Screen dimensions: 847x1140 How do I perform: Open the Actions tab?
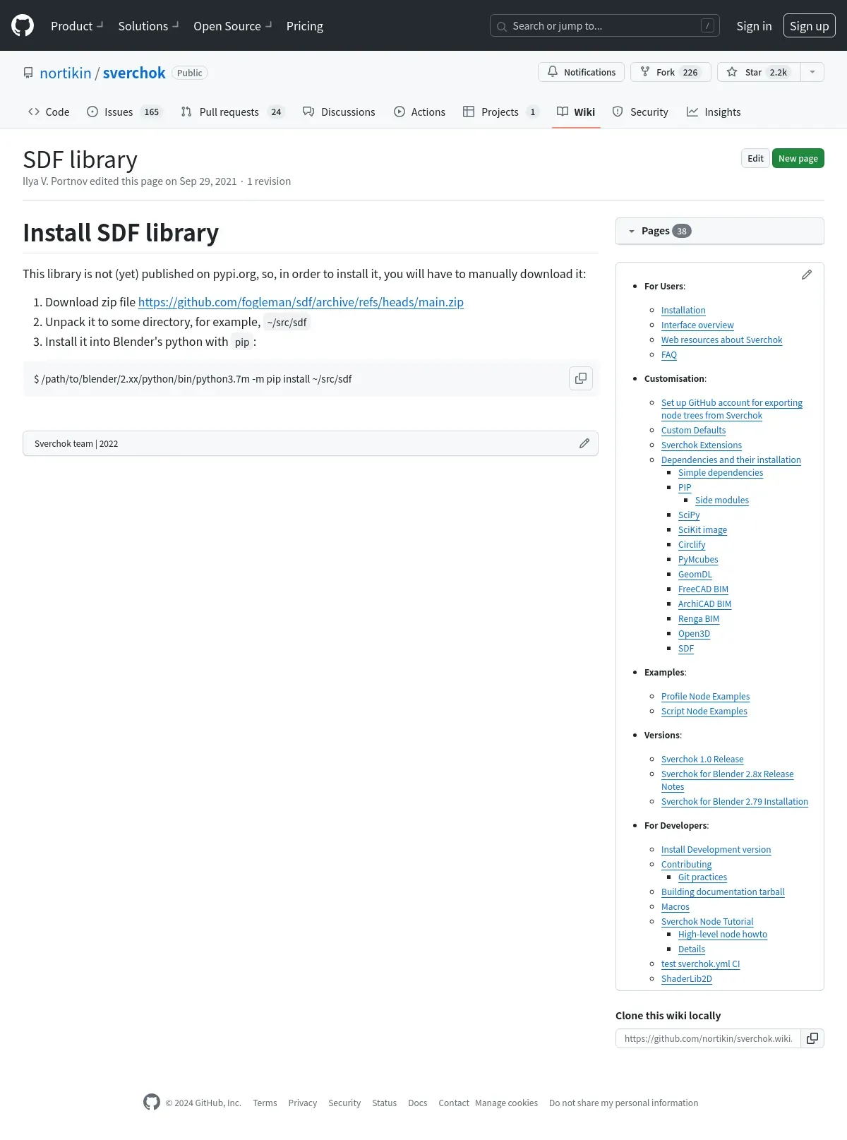point(419,112)
